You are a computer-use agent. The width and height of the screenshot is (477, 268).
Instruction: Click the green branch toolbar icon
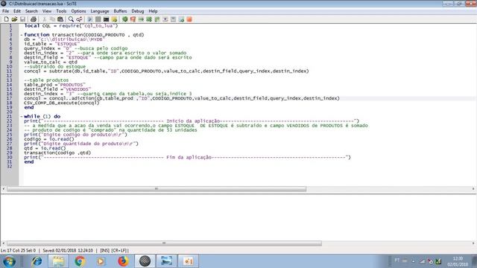click(157, 19)
